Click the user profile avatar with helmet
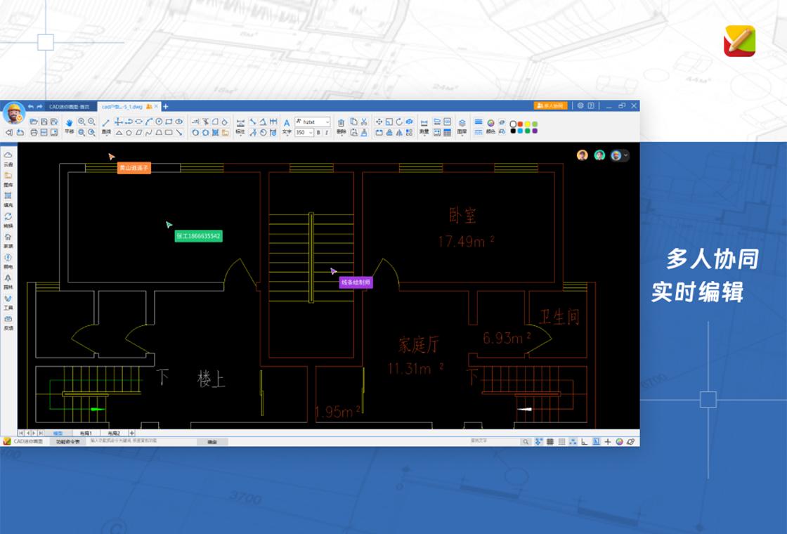787x534 pixels. [14, 114]
